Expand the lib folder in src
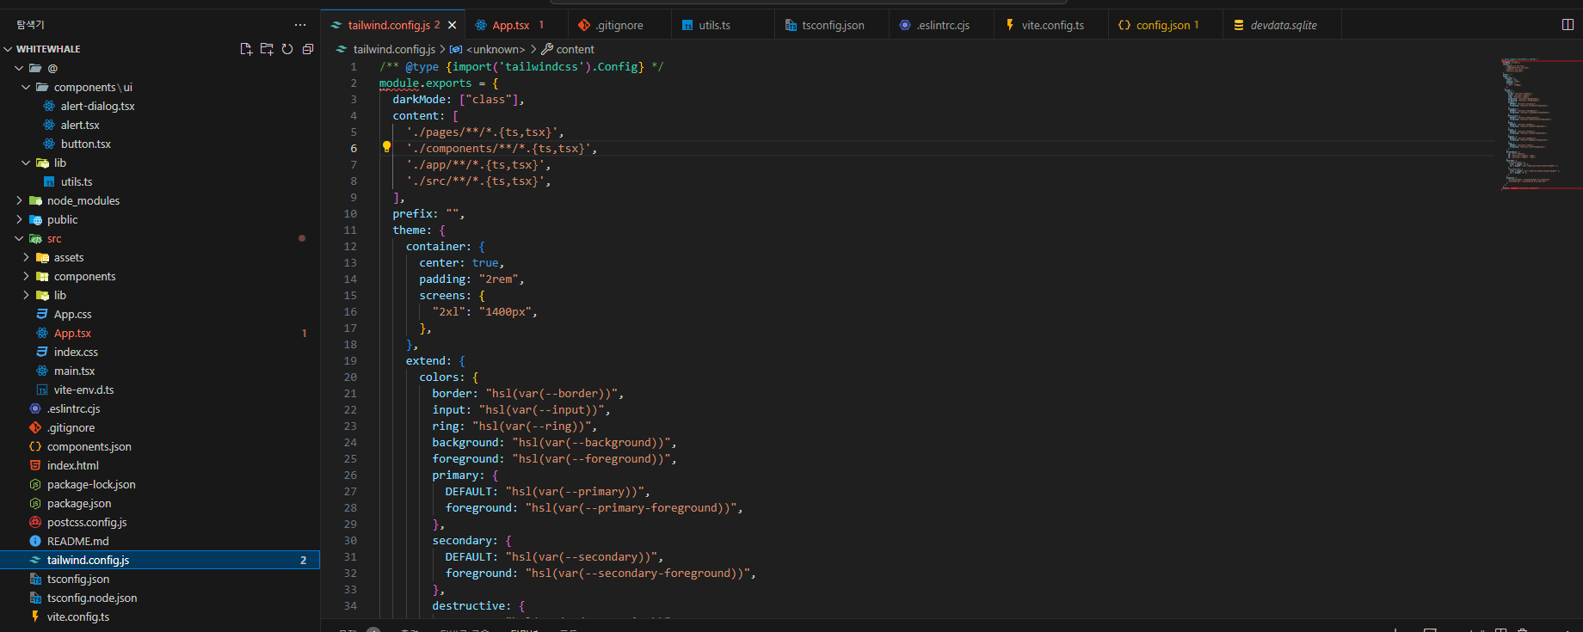Viewport: 1583px width, 632px height. 26,295
